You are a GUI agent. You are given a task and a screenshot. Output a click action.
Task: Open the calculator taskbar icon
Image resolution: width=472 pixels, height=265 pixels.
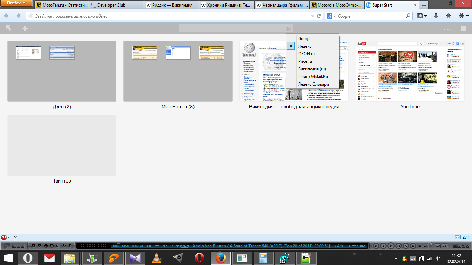(x=263, y=258)
